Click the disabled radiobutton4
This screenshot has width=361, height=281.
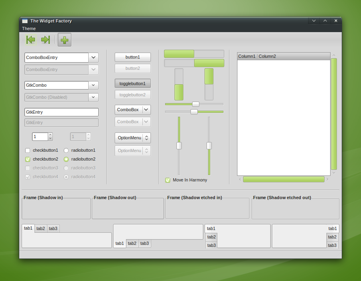[x=66, y=177]
